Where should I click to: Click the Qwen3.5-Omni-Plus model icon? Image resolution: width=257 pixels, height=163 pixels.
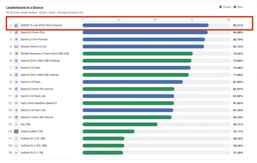[16, 32]
